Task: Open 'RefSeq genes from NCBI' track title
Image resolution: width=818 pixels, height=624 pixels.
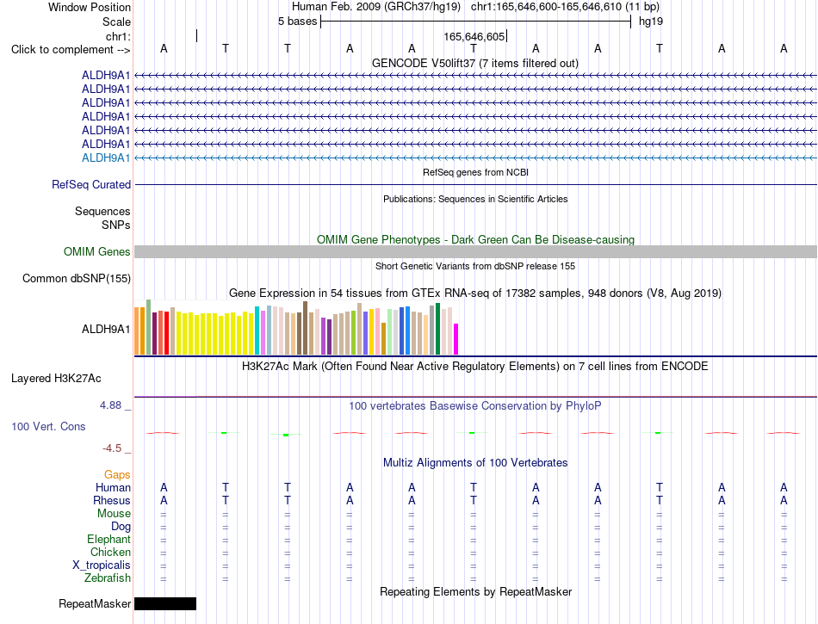Action: pos(475,172)
